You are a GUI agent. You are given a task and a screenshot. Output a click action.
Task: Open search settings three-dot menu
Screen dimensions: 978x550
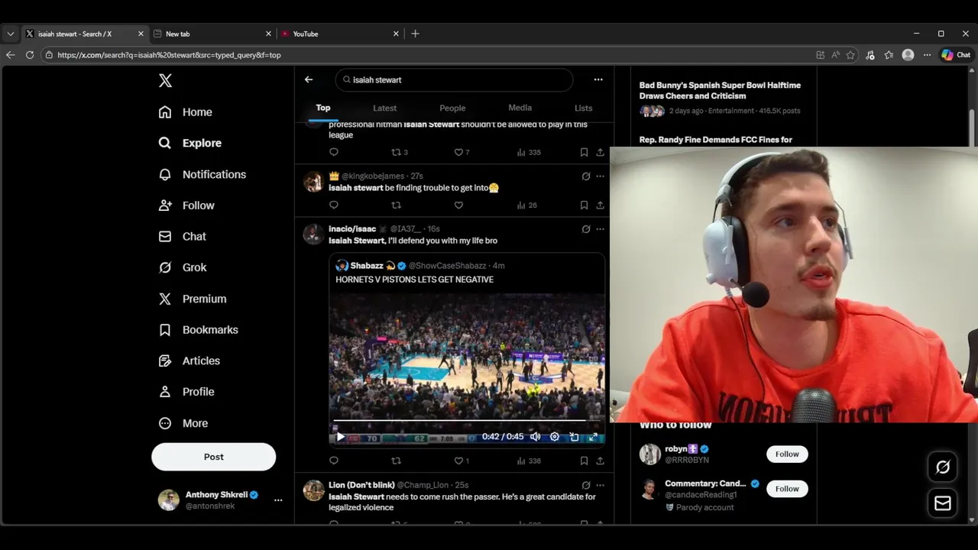(598, 79)
